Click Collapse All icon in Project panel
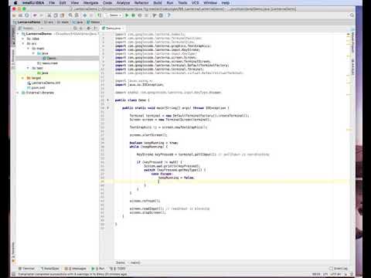The height and width of the screenshot is (278, 371). [x=81, y=28]
